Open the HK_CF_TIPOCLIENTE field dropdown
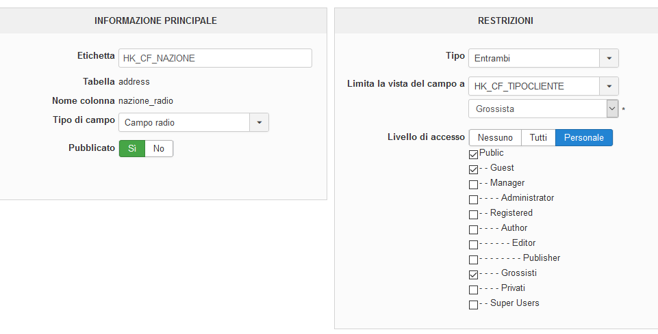Screen dimensions: 658x334 pos(609,86)
